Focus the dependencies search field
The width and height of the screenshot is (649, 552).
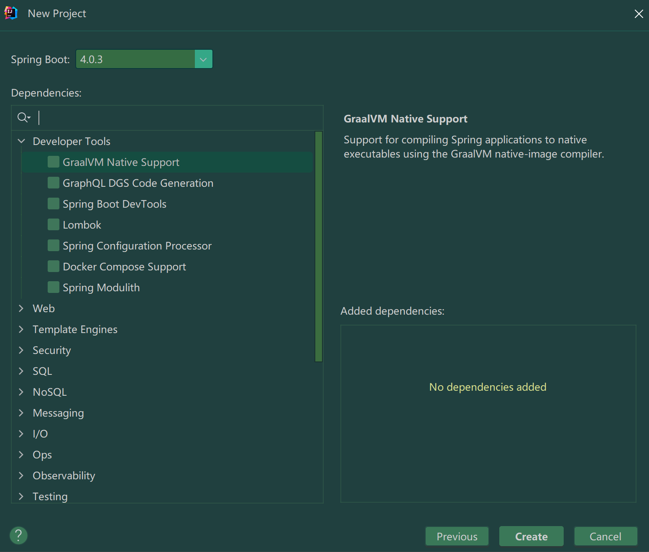pyautogui.click(x=178, y=118)
